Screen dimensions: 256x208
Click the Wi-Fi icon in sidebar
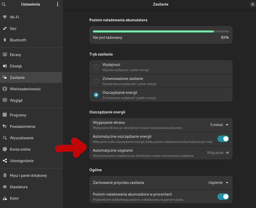tap(5, 17)
